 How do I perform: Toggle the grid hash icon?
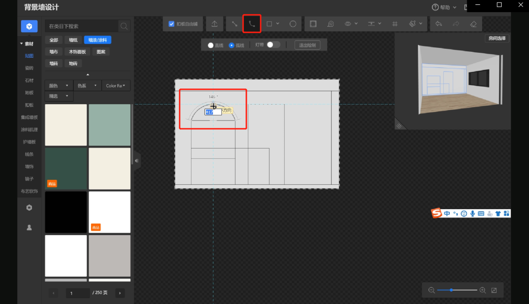395,24
